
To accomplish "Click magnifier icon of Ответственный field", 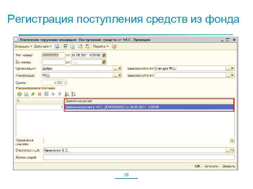I will coord(232,150).
